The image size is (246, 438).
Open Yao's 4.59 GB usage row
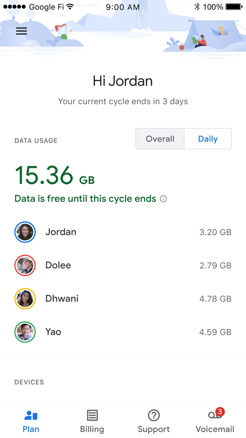point(215,332)
